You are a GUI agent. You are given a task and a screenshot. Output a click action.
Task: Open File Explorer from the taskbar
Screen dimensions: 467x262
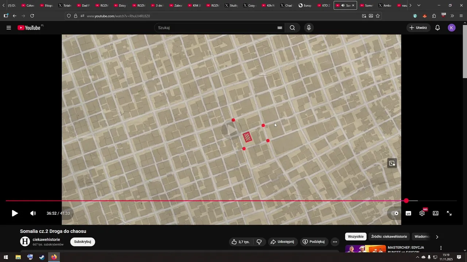(18, 257)
